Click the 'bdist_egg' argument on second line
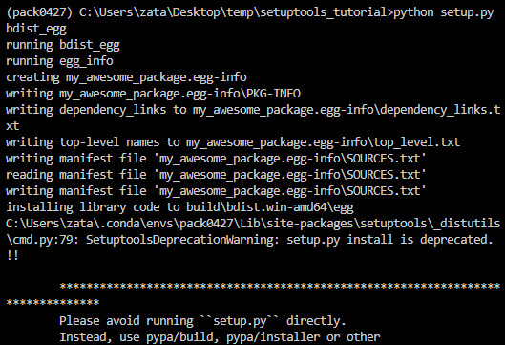This screenshot has width=505, height=345. 36,29
